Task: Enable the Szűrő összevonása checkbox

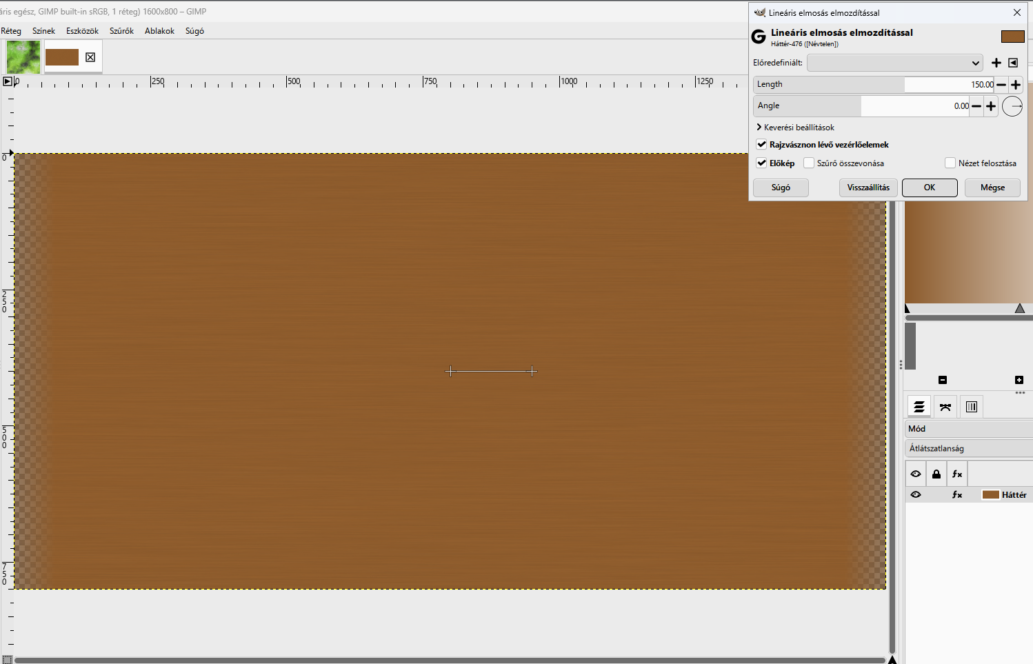Action: pyautogui.click(x=809, y=163)
